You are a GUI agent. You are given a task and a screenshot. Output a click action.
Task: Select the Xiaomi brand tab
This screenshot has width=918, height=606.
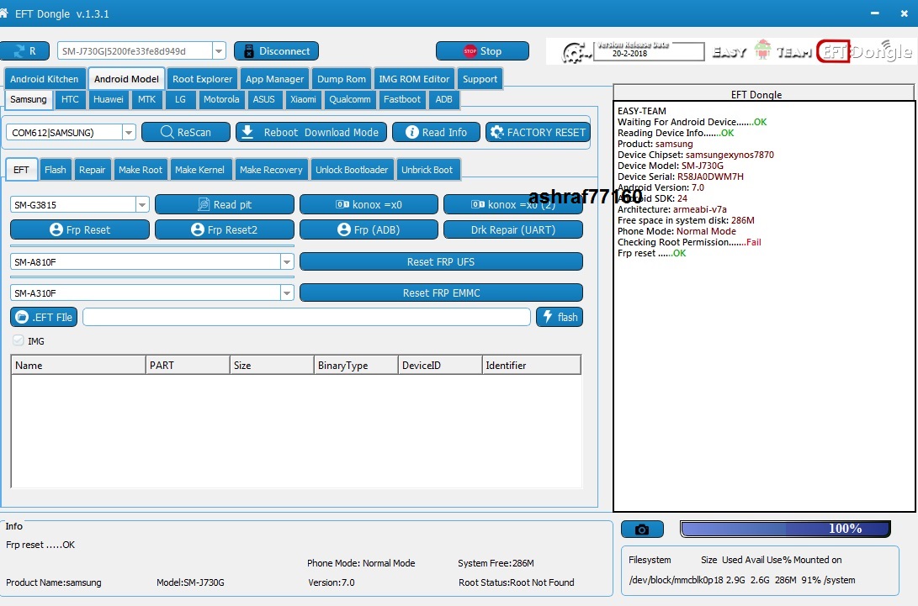pyautogui.click(x=303, y=99)
